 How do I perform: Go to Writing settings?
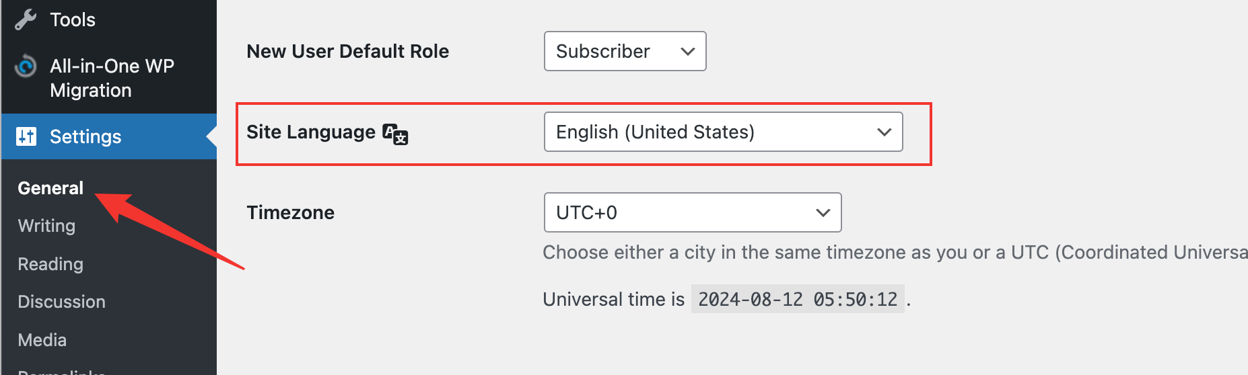tap(46, 226)
